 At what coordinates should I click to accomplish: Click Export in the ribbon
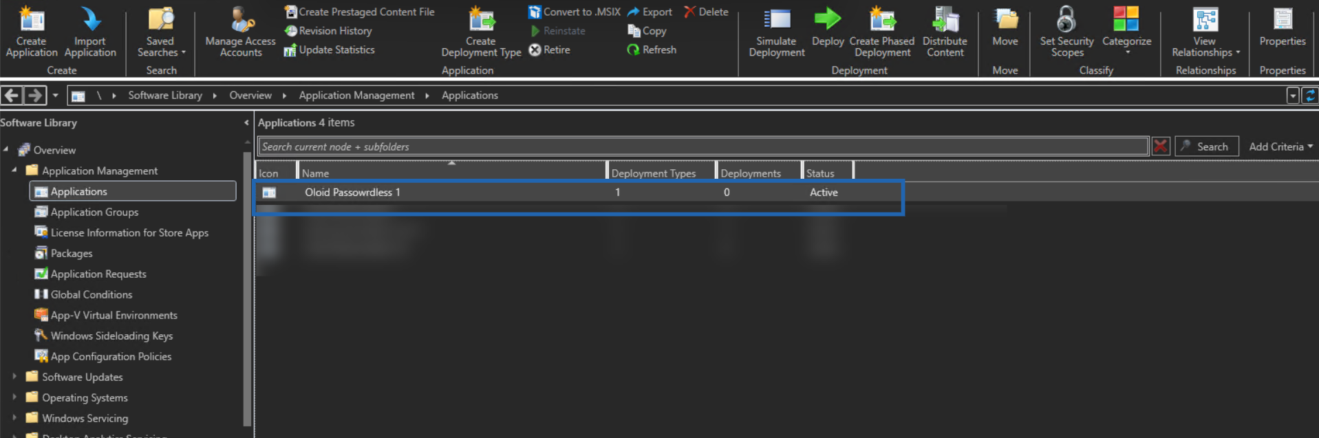pyautogui.click(x=650, y=12)
